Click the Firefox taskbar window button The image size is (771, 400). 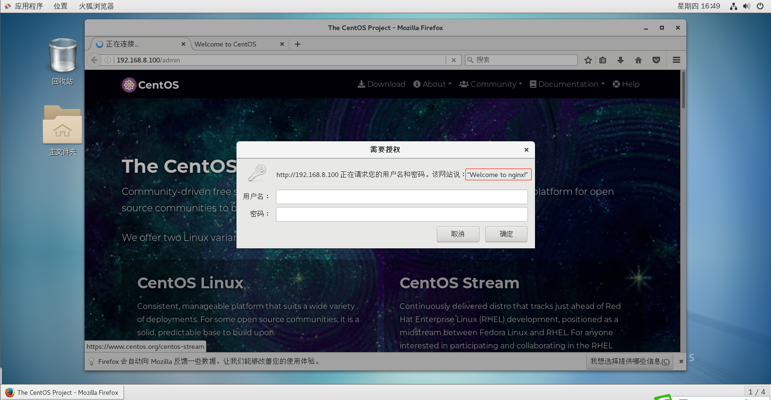[x=63, y=392]
